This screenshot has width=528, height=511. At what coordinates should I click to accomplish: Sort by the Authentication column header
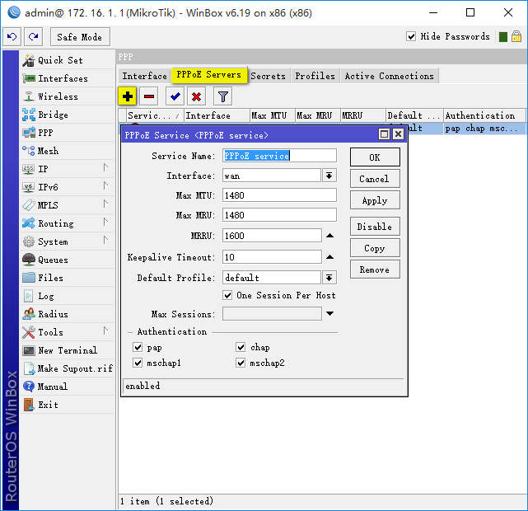[x=484, y=115]
